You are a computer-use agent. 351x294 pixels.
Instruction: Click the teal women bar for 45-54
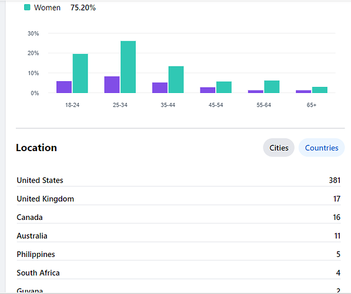pyautogui.click(x=224, y=88)
